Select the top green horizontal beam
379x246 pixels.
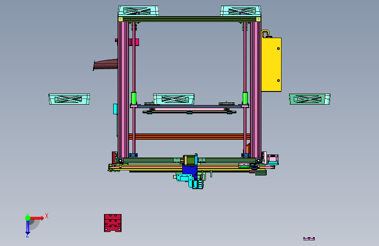[190, 19]
